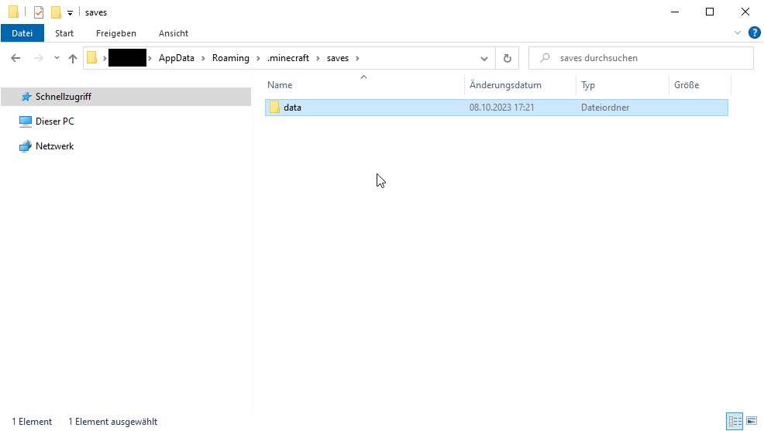Switch to the Freigeben ribbon tab
The height and width of the screenshot is (431, 764).
click(116, 33)
